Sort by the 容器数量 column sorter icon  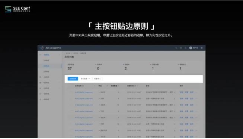tap(119, 86)
